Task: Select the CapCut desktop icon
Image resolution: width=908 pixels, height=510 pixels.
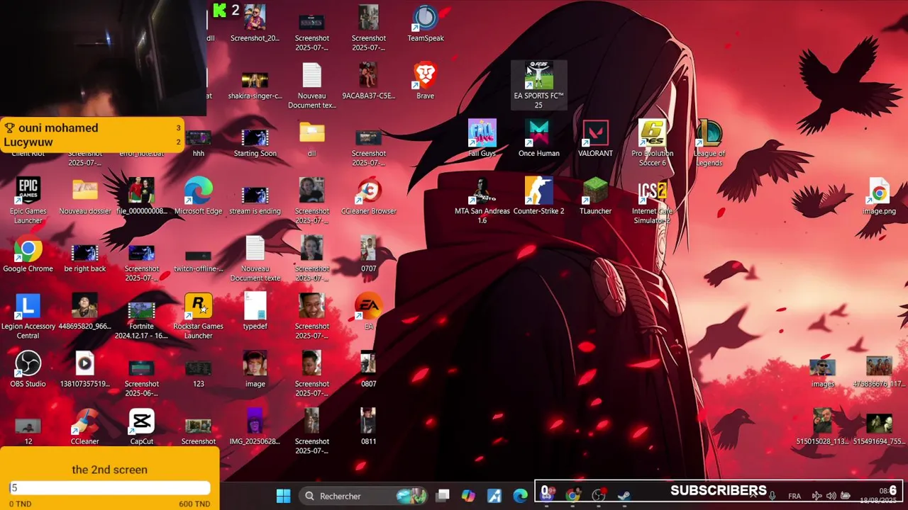Action: pos(142,427)
